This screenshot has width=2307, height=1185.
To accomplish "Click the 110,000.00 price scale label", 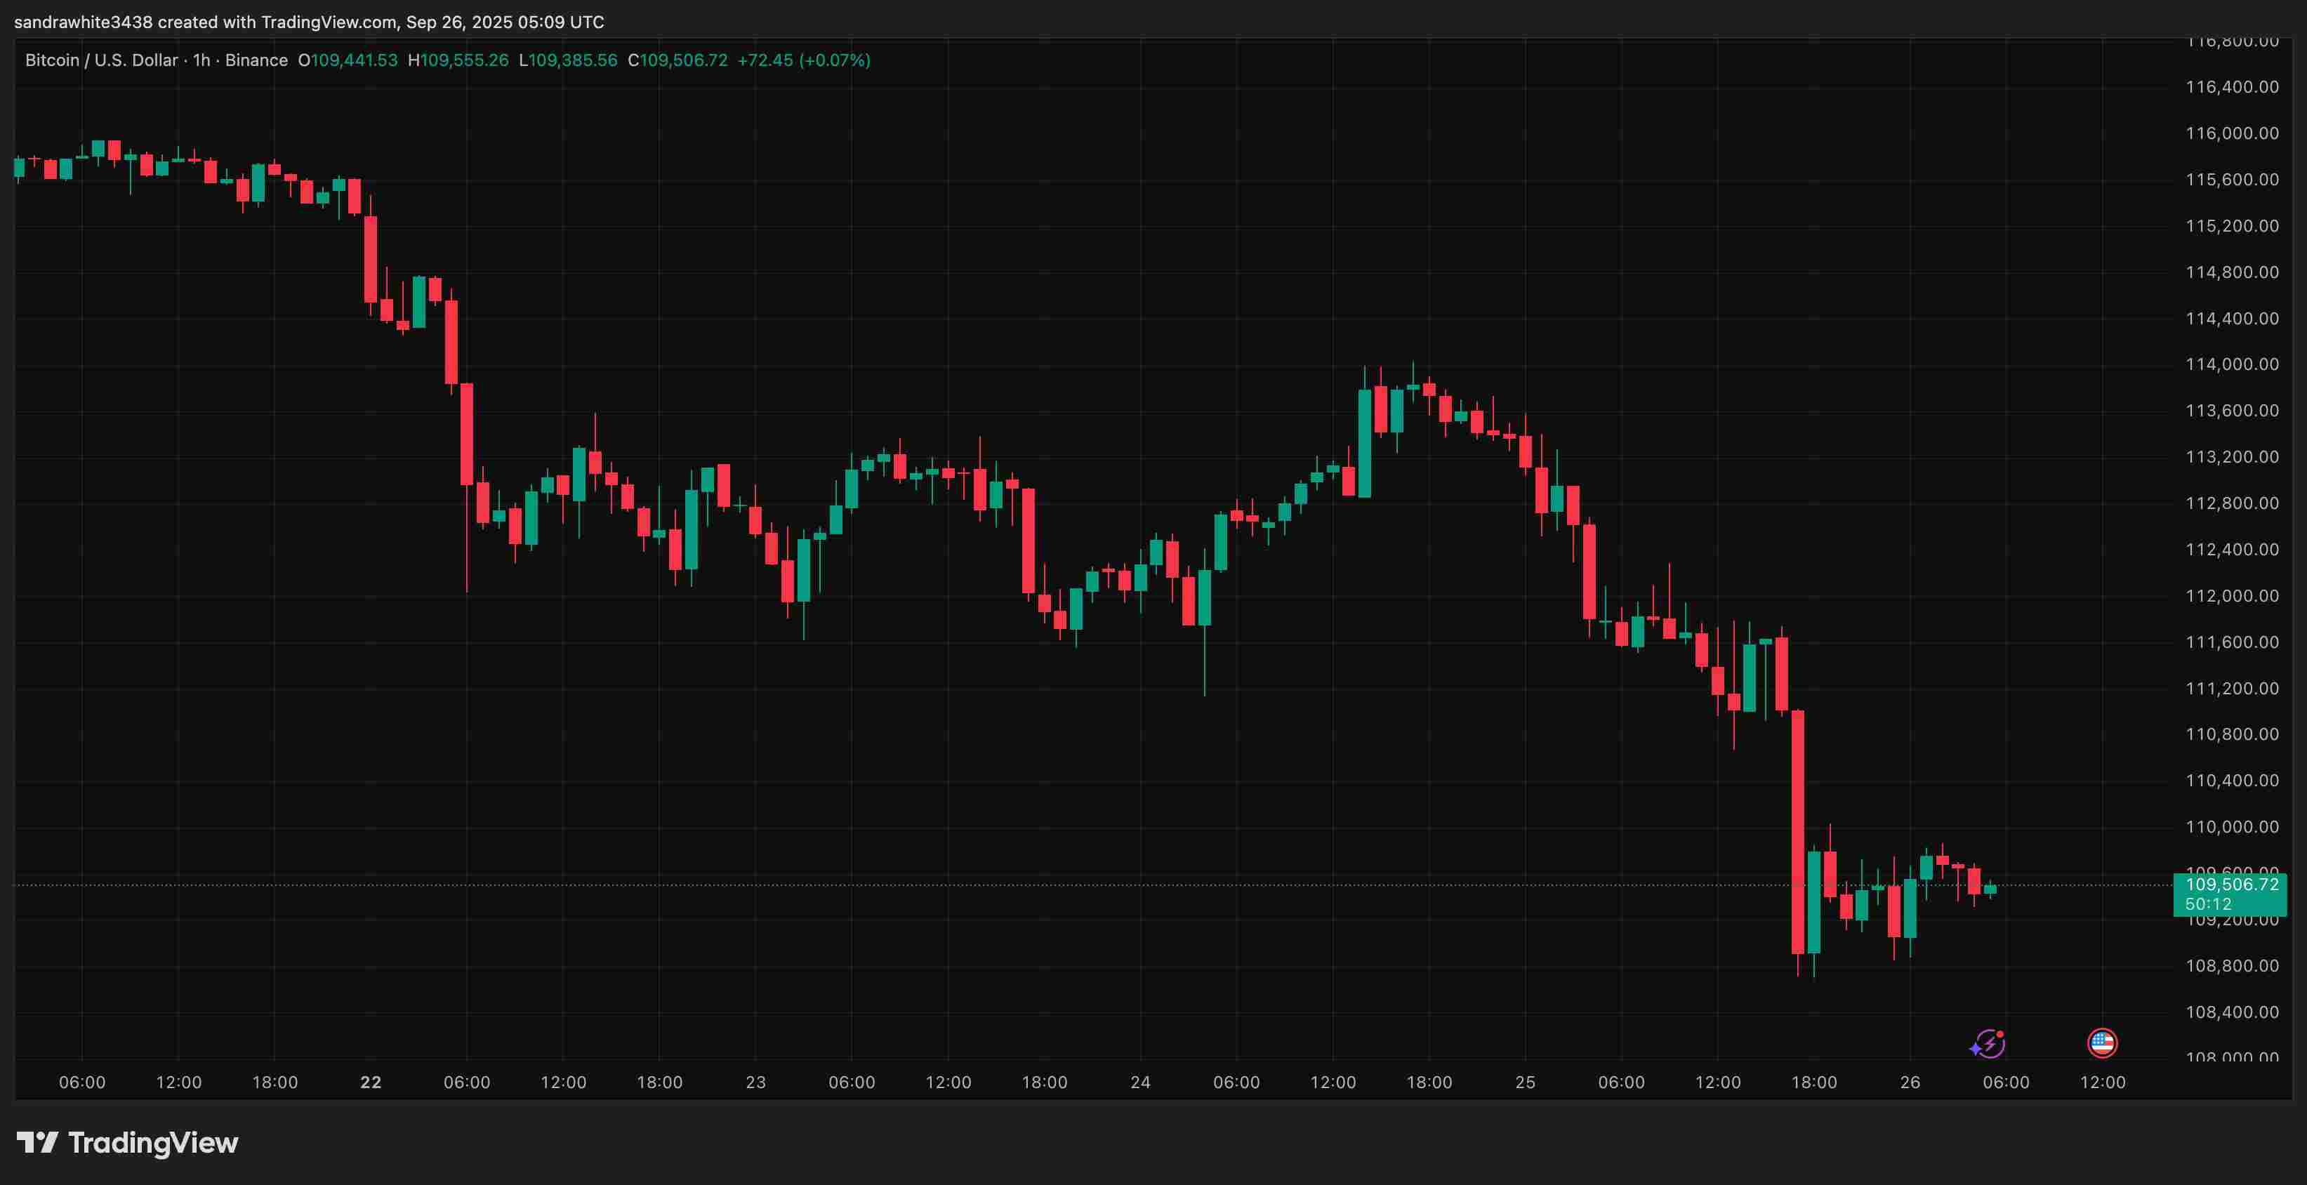I will point(2231,827).
